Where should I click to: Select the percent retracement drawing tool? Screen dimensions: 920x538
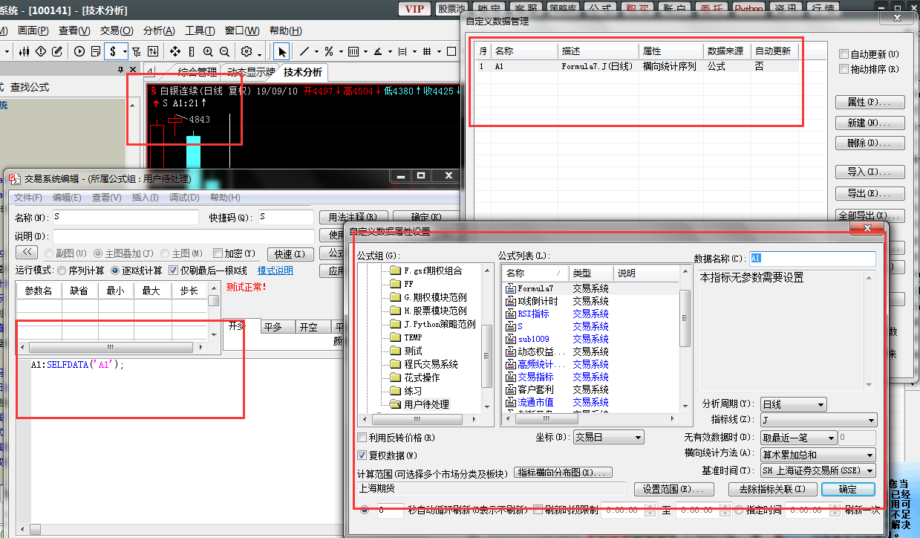pyautogui.click(x=328, y=51)
